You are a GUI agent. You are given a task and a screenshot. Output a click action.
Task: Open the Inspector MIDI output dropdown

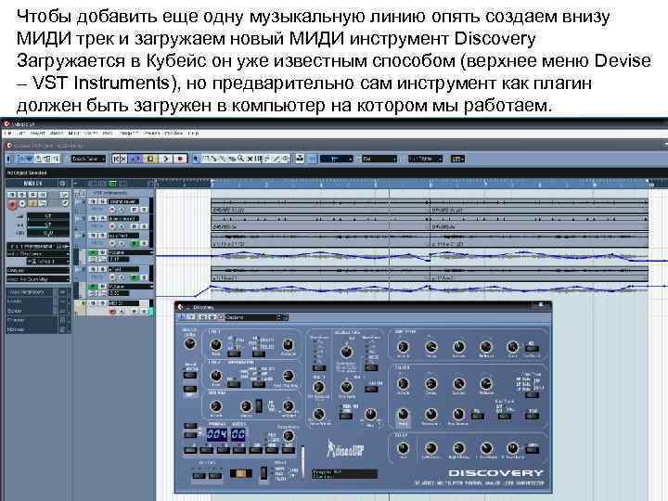coord(38,254)
